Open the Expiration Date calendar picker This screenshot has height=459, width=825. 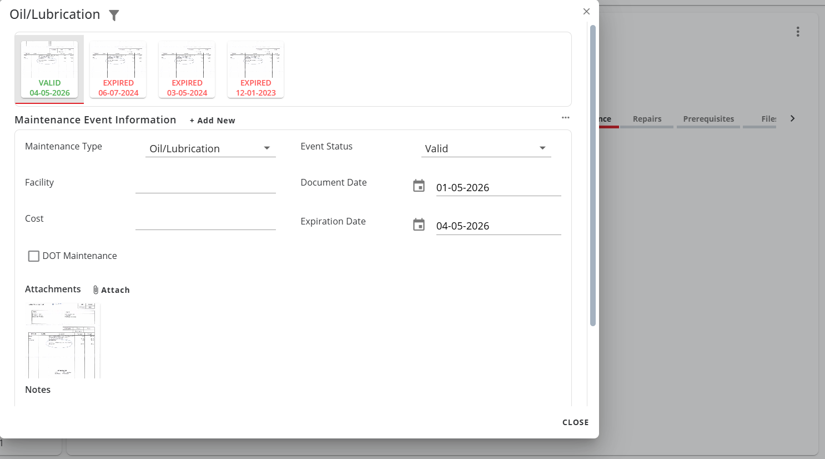[419, 225]
